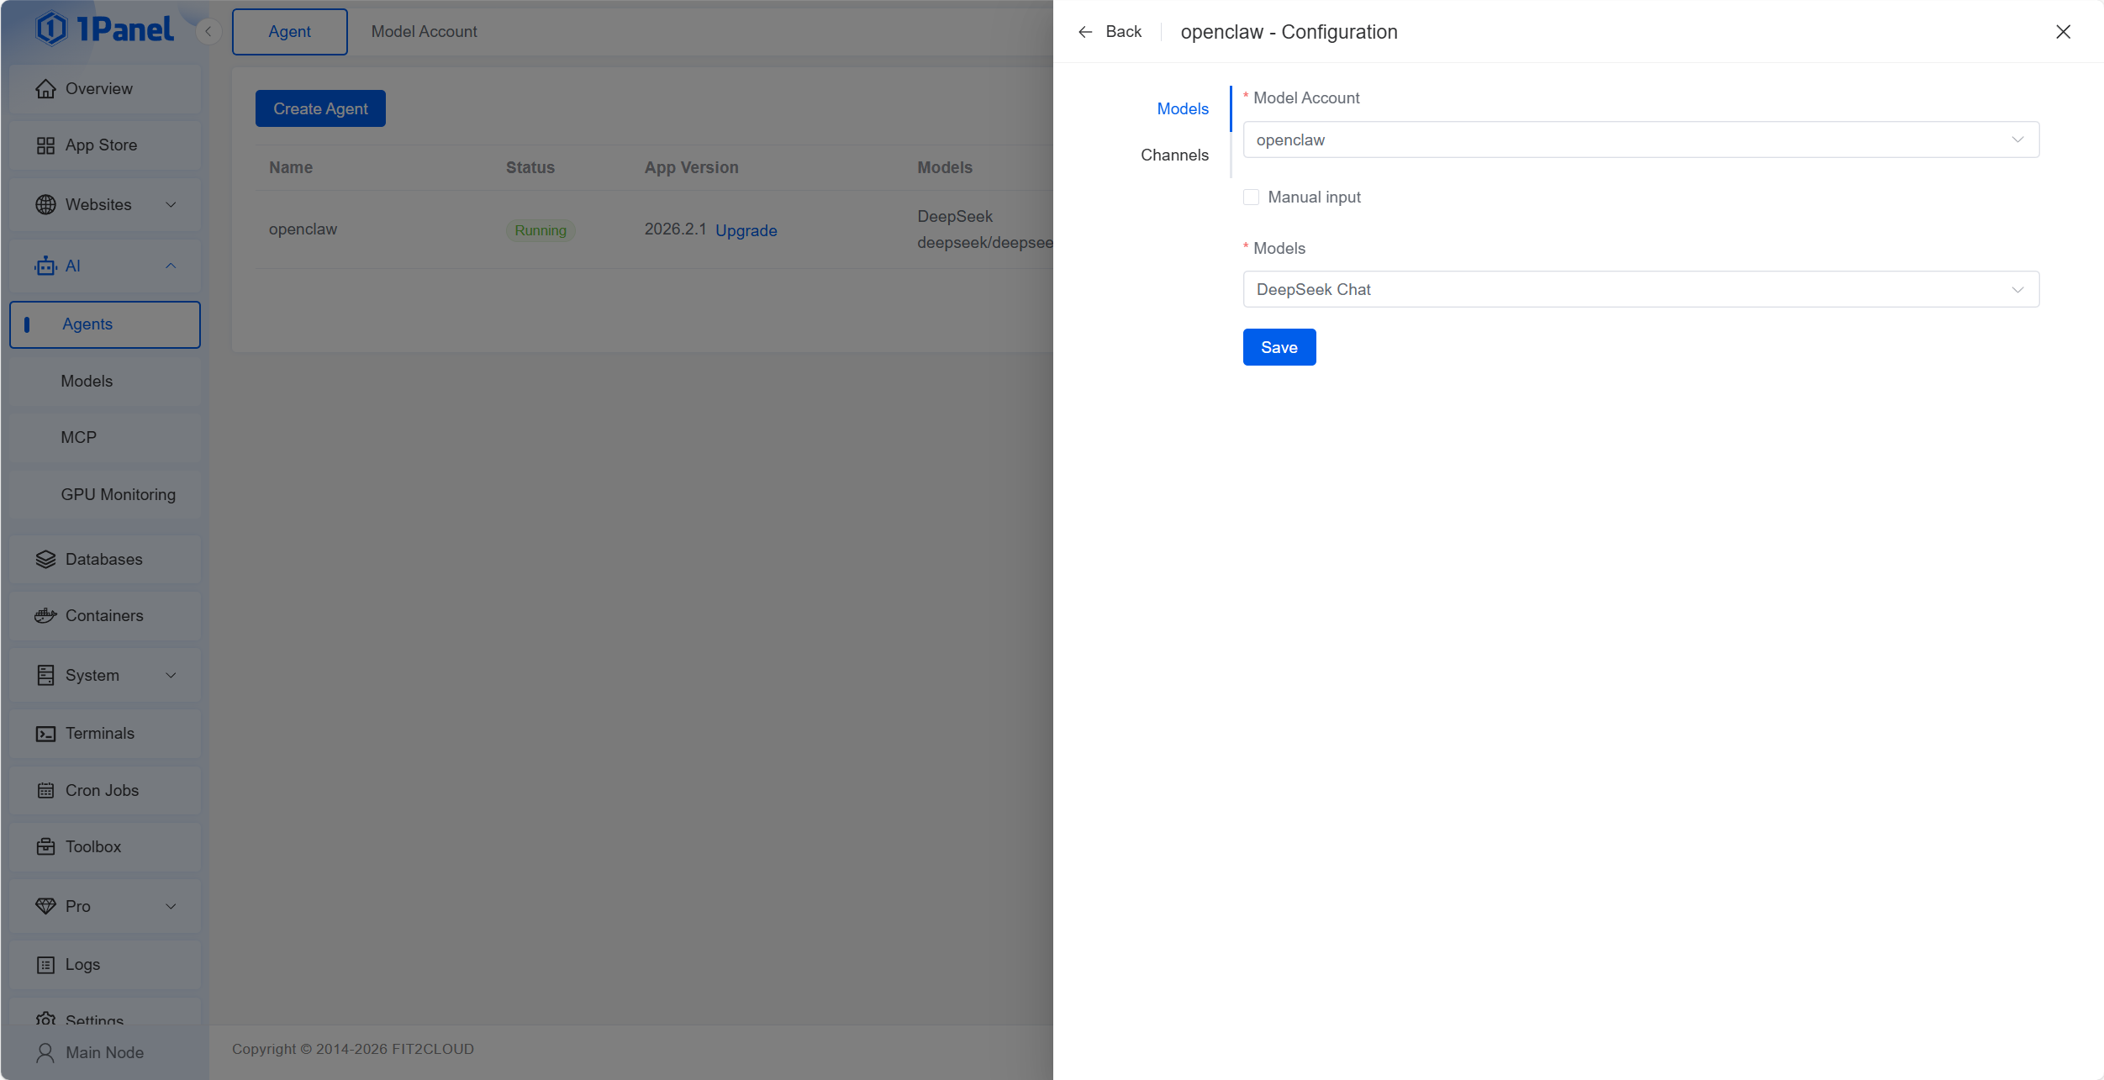
Task: Click the Toolbox icon in sidebar
Action: 45,847
